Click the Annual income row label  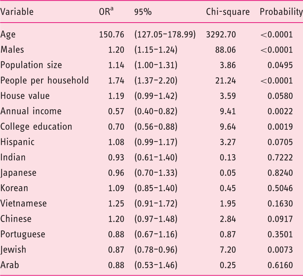pyautogui.click(x=31, y=111)
